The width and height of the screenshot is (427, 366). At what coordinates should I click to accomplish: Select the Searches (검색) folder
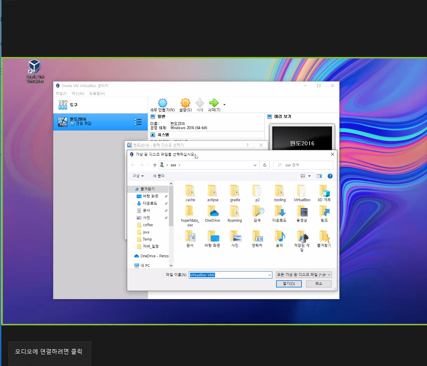257,214
